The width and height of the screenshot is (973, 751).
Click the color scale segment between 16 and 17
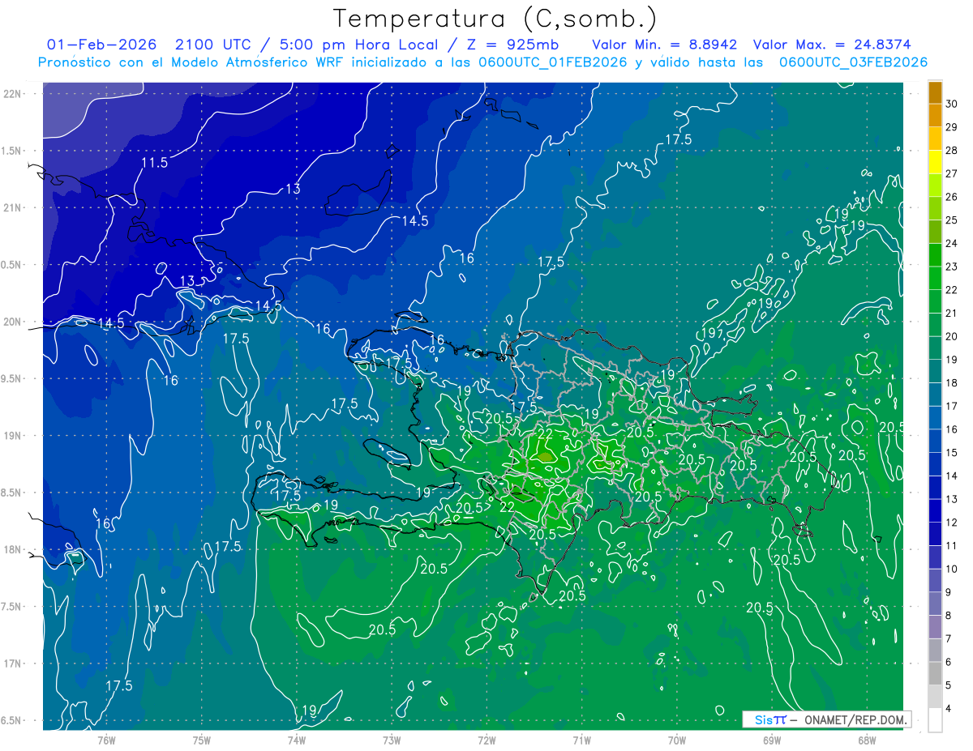point(935,417)
